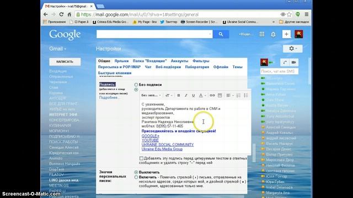Open the settings gear dropdown
The height and width of the screenshot is (198, 353).
pos(293,48)
